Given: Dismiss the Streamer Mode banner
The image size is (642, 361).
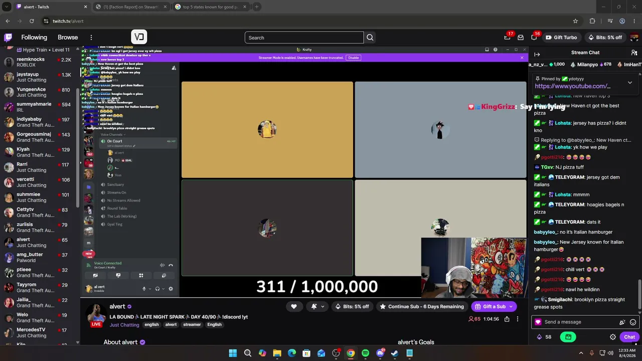Looking at the screenshot, I should [522, 58].
